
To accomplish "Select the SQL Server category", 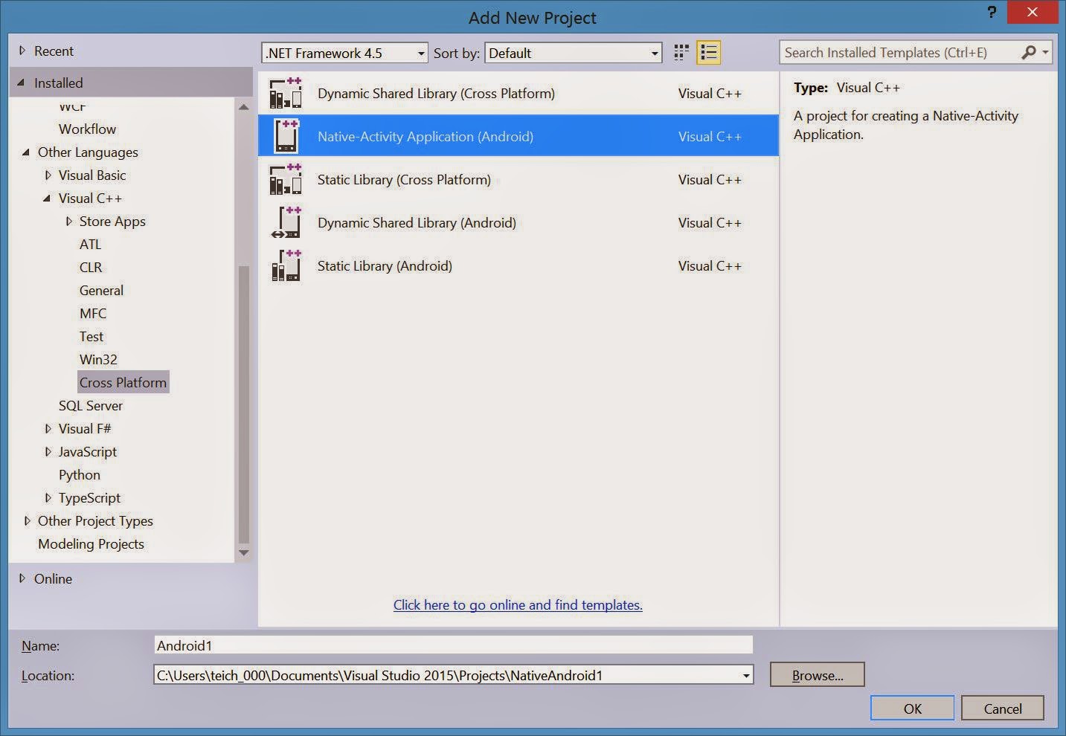I will point(91,405).
